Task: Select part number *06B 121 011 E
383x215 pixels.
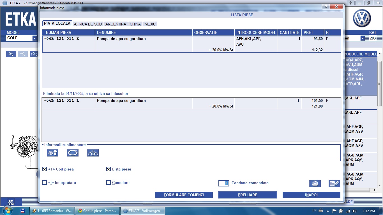Action: click(x=62, y=39)
